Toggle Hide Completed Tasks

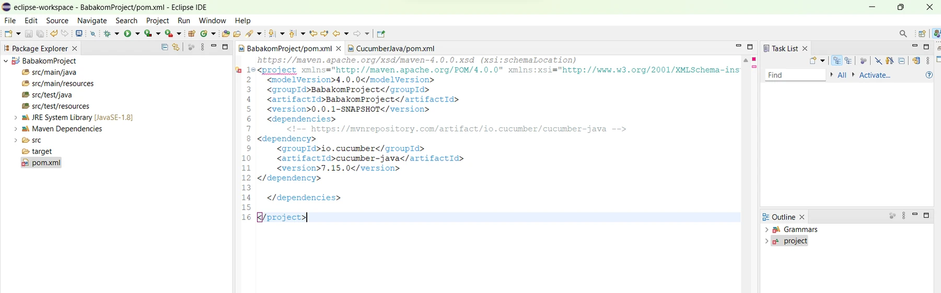878,61
